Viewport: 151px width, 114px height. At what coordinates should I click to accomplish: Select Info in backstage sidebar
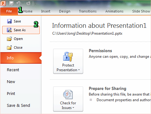pos(21,58)
